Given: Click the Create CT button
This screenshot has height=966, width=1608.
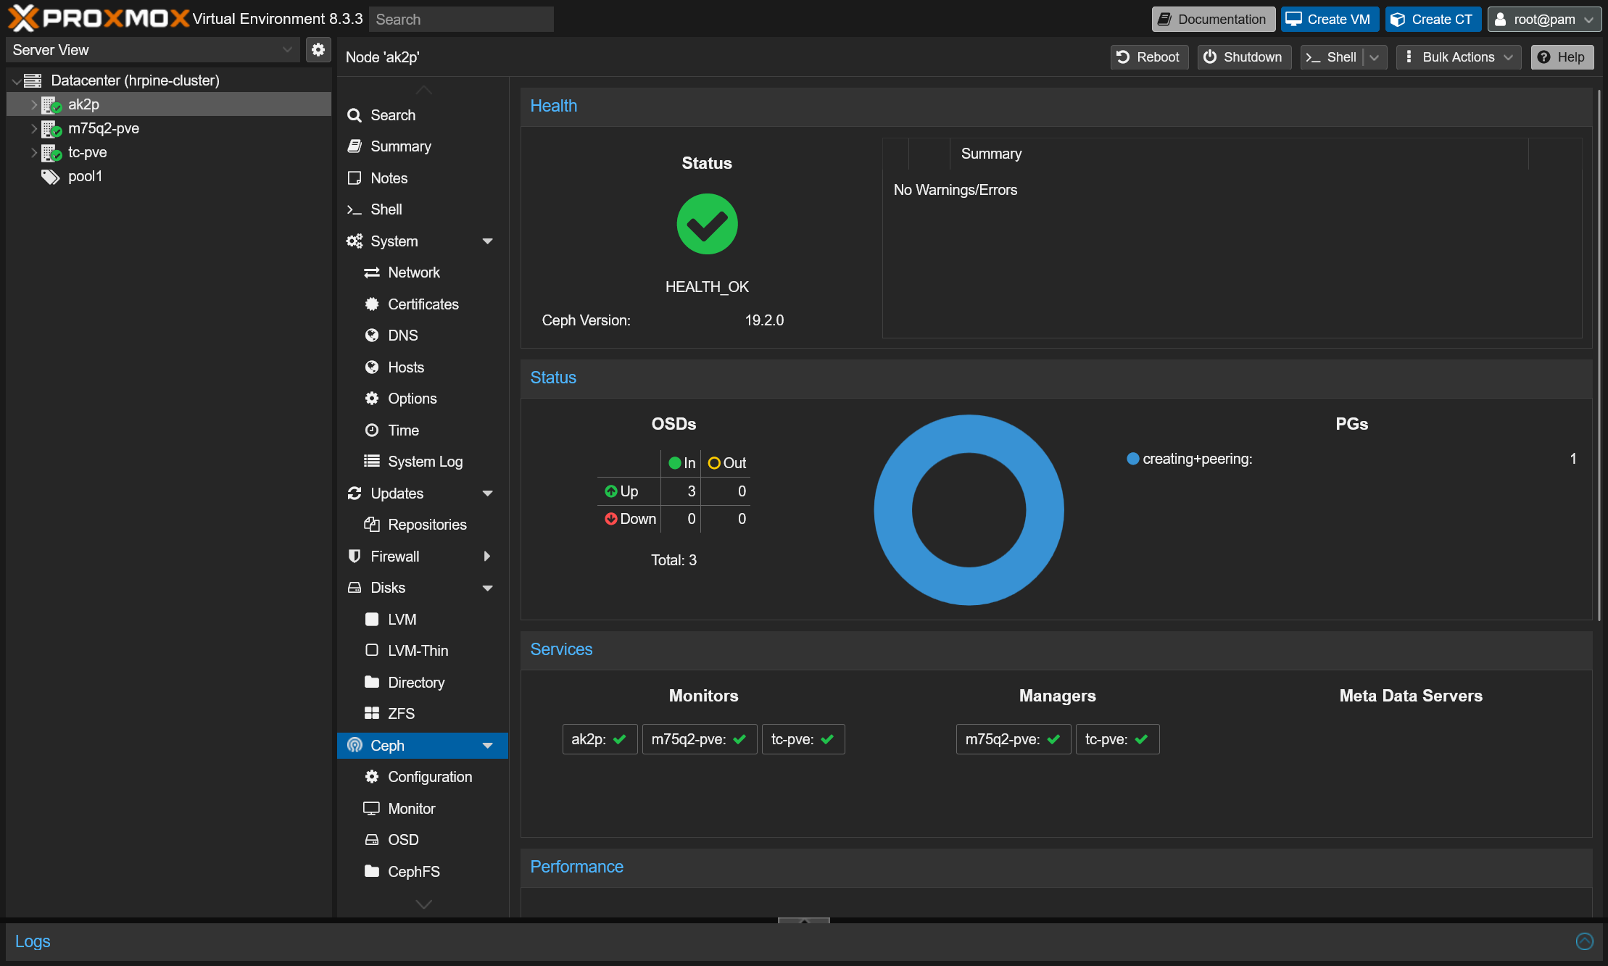Looking at the screenshot, I should point(1433,19).
